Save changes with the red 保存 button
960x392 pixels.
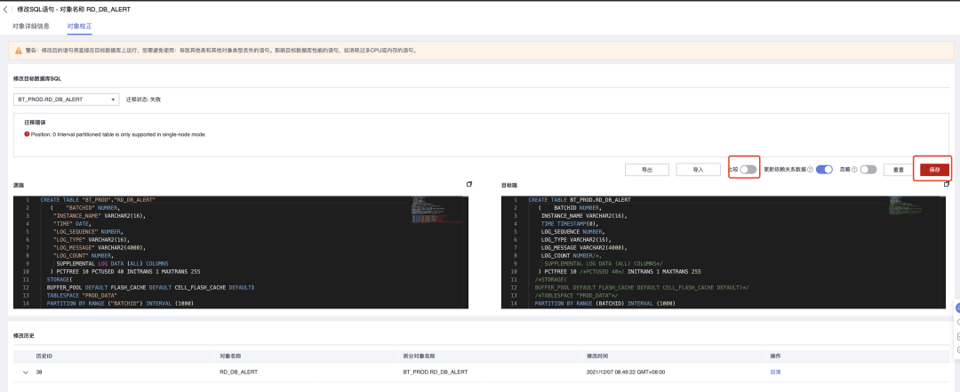coord(934,170)
